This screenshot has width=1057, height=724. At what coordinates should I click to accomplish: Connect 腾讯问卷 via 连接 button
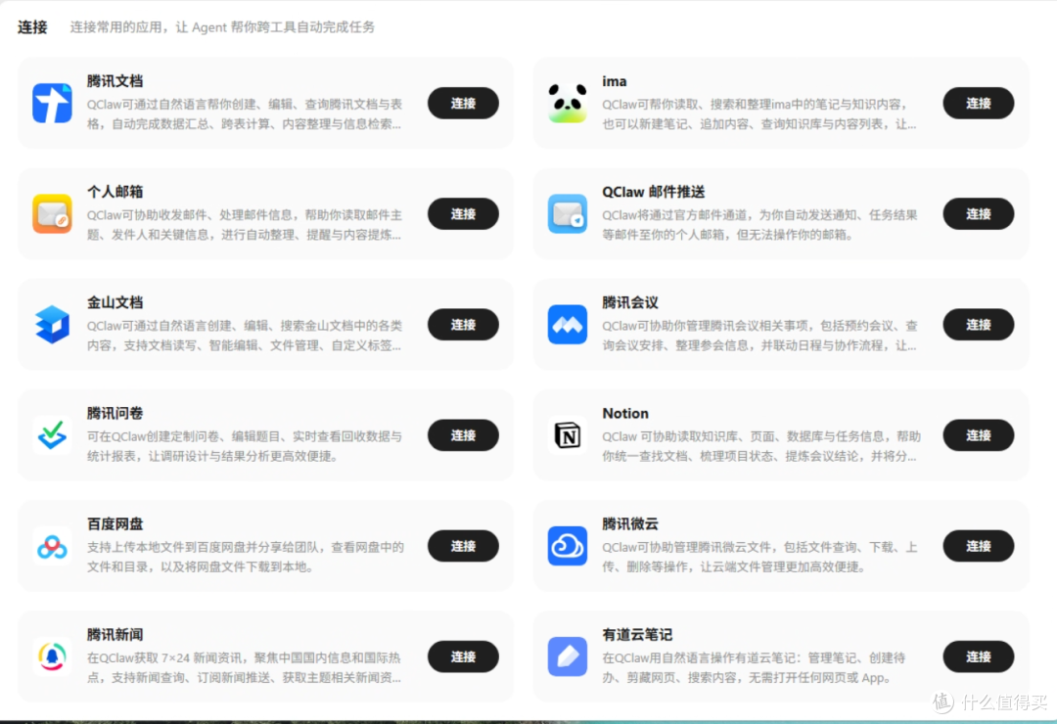[463, 434]
